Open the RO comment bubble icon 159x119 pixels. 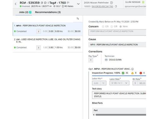(45, 3)
